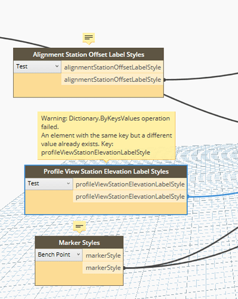Click dropdown chevron beside Bench Point
The image size is (238, 299).
click(x=78, y=254)
